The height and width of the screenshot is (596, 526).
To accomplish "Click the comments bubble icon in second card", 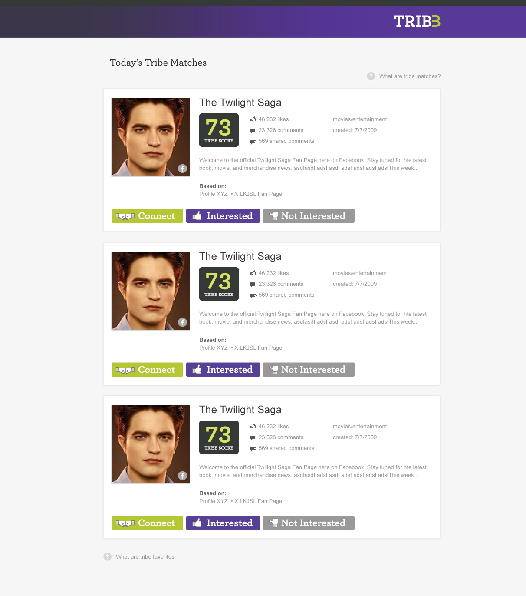I will tap(253, 285).
